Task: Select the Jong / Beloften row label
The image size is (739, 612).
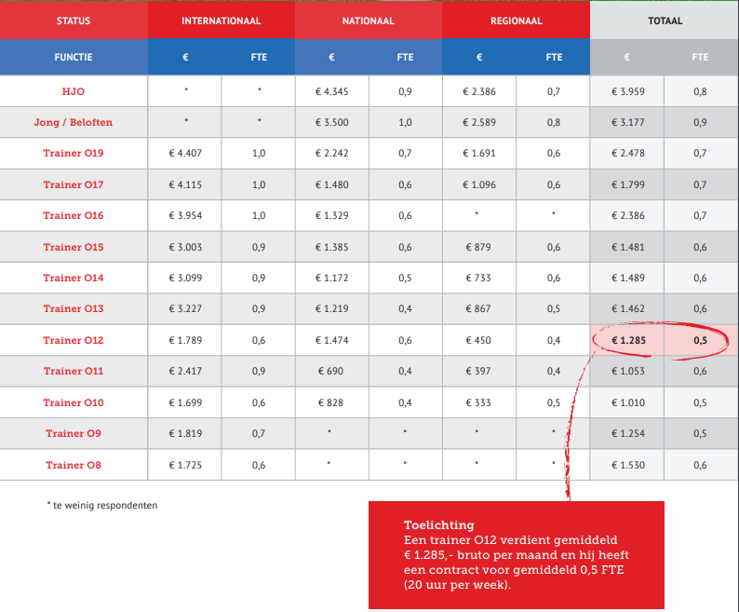Action: point(74,122)
